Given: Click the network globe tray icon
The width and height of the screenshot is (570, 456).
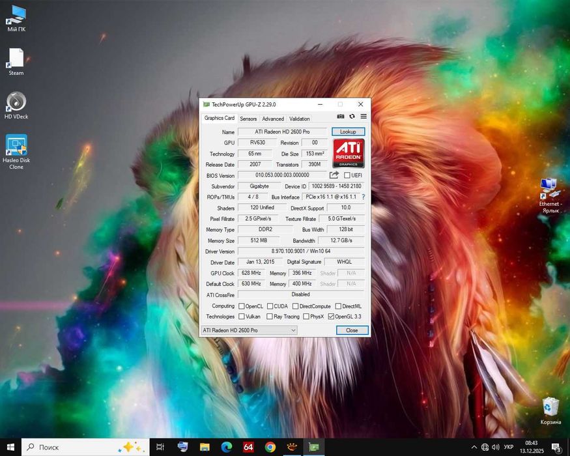Looking at the screenshot, I should click(x=485, y=447).
